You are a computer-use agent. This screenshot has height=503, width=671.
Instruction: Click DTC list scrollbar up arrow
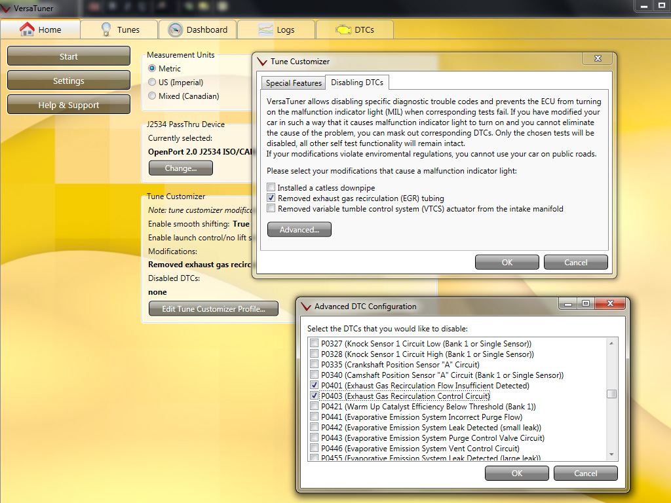(611, 343)
